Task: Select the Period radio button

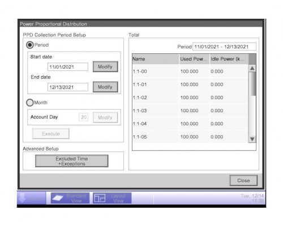Action: pyautogui.click(x=30, y=45)
